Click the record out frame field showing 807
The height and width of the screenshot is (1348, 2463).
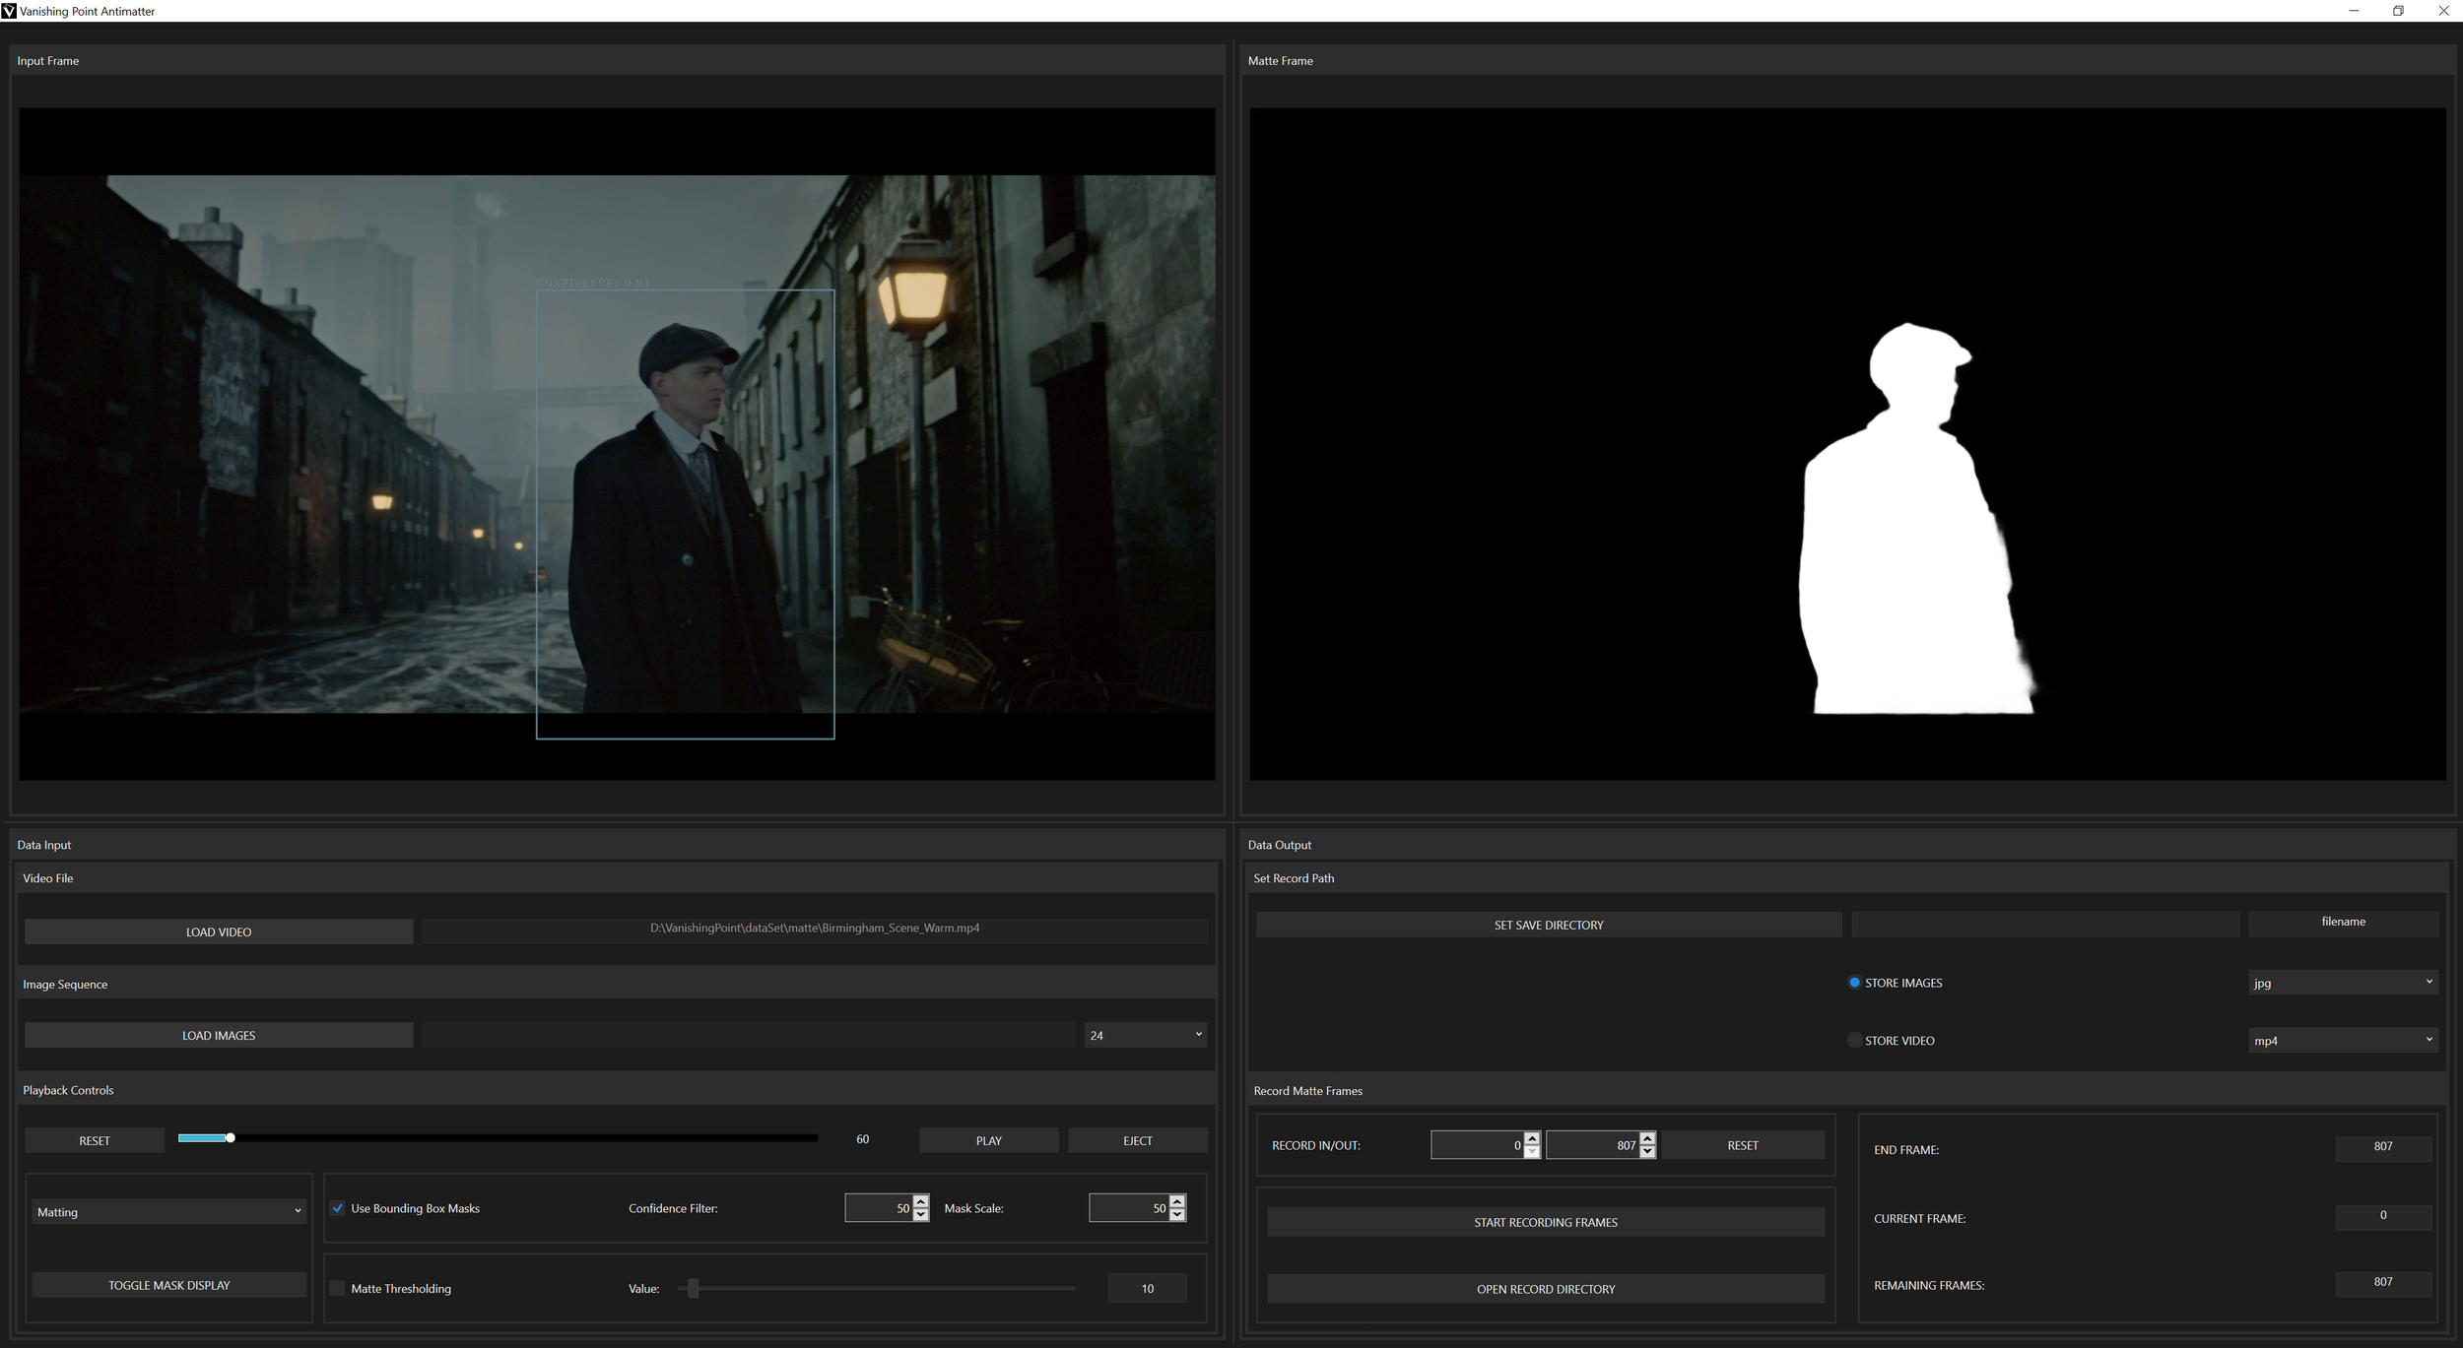click(1592, 1145)
